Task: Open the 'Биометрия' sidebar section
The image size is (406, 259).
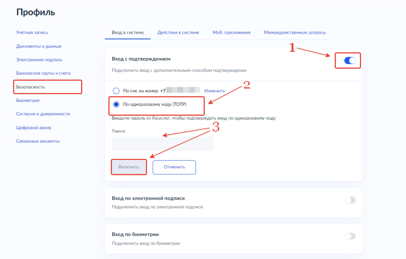Action: coord(28,100)
